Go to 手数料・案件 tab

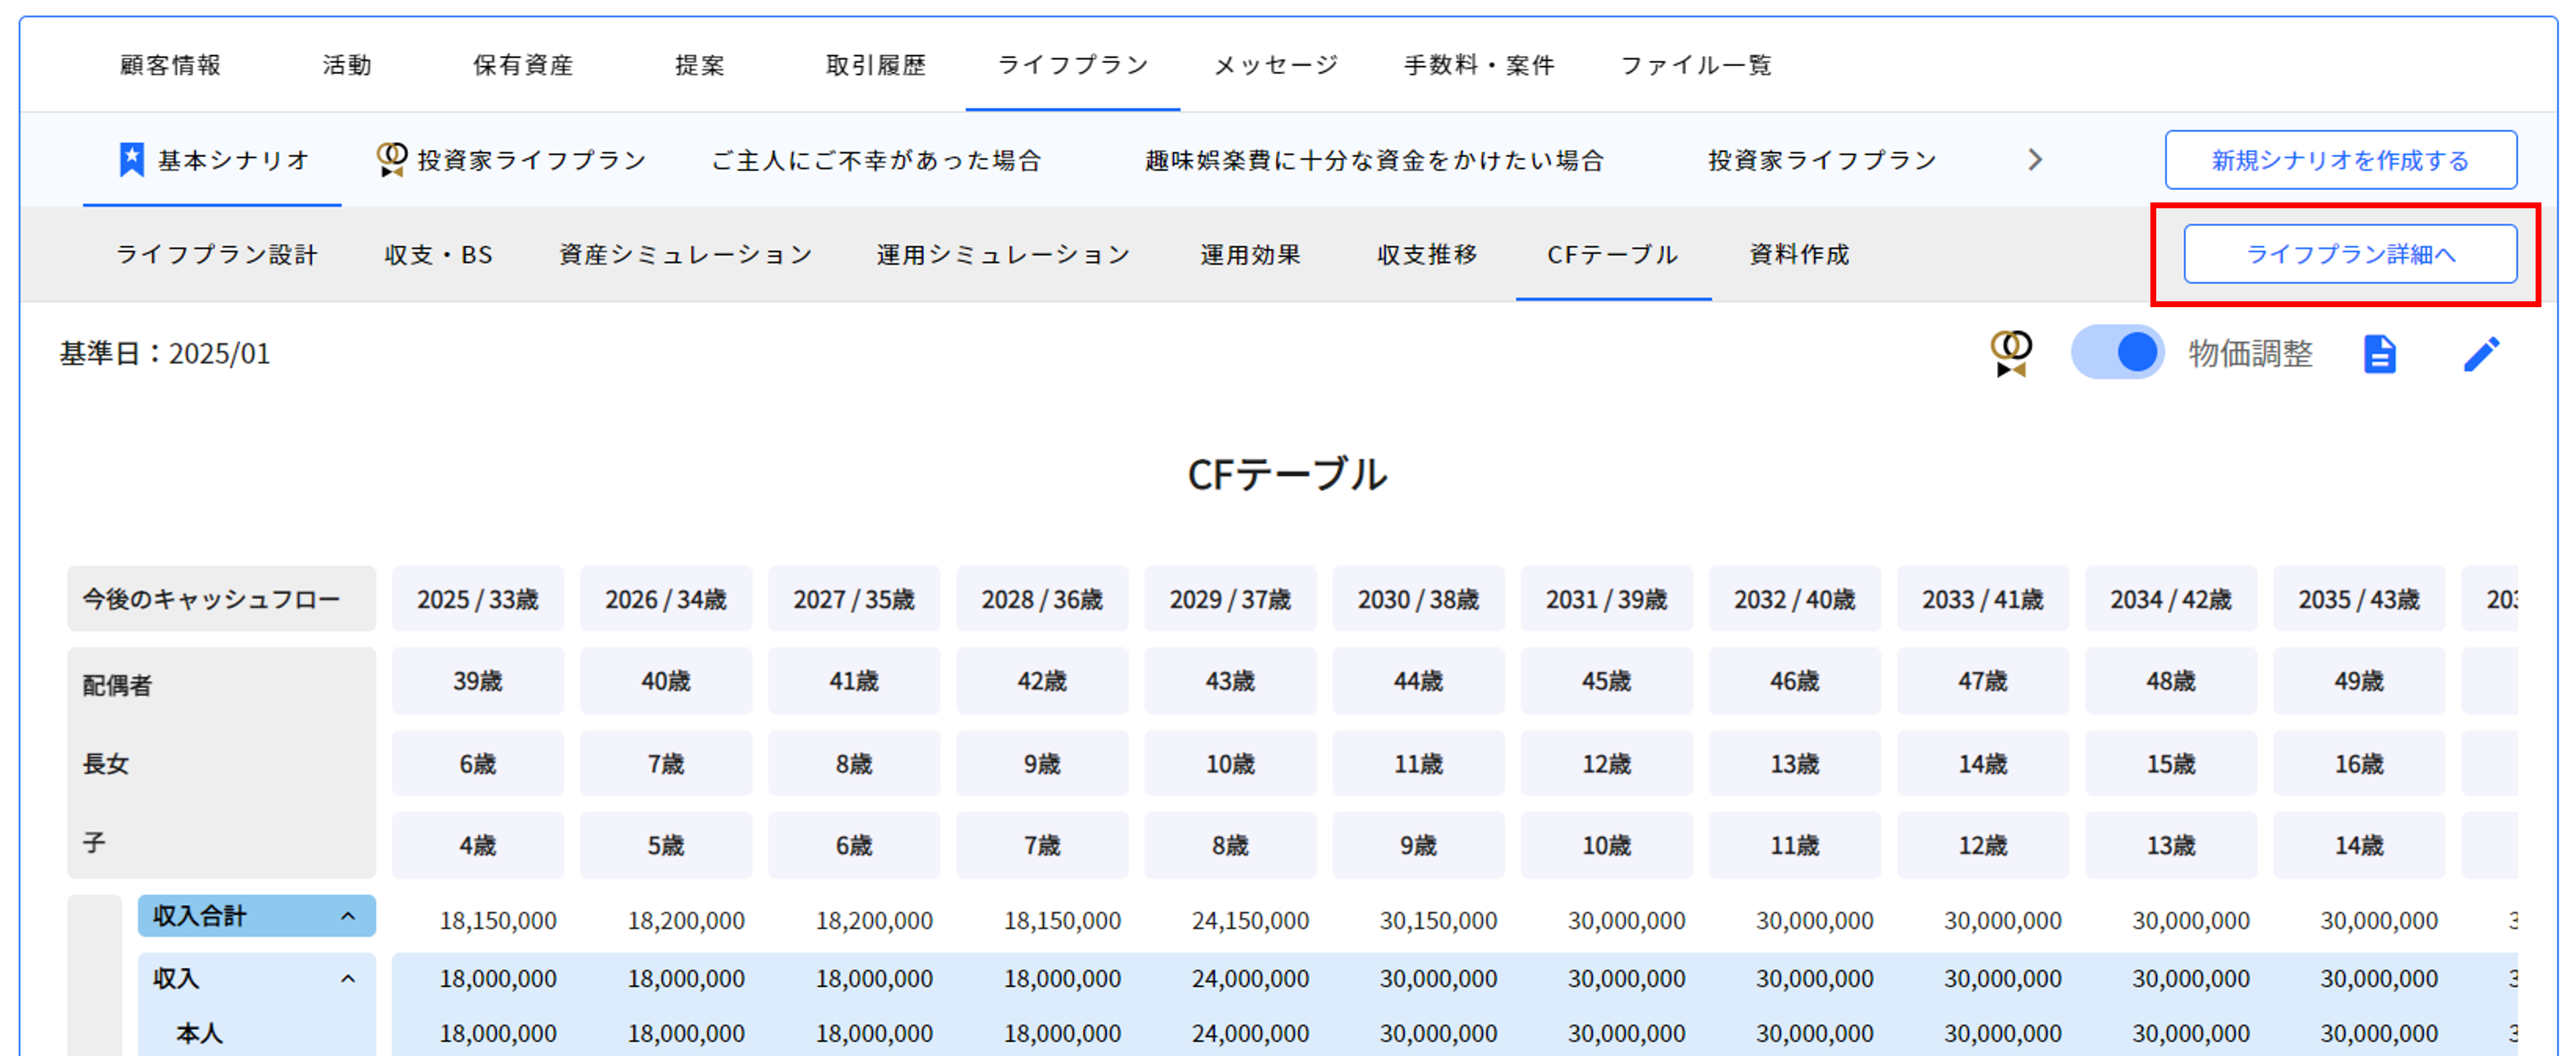[1479, 66]
